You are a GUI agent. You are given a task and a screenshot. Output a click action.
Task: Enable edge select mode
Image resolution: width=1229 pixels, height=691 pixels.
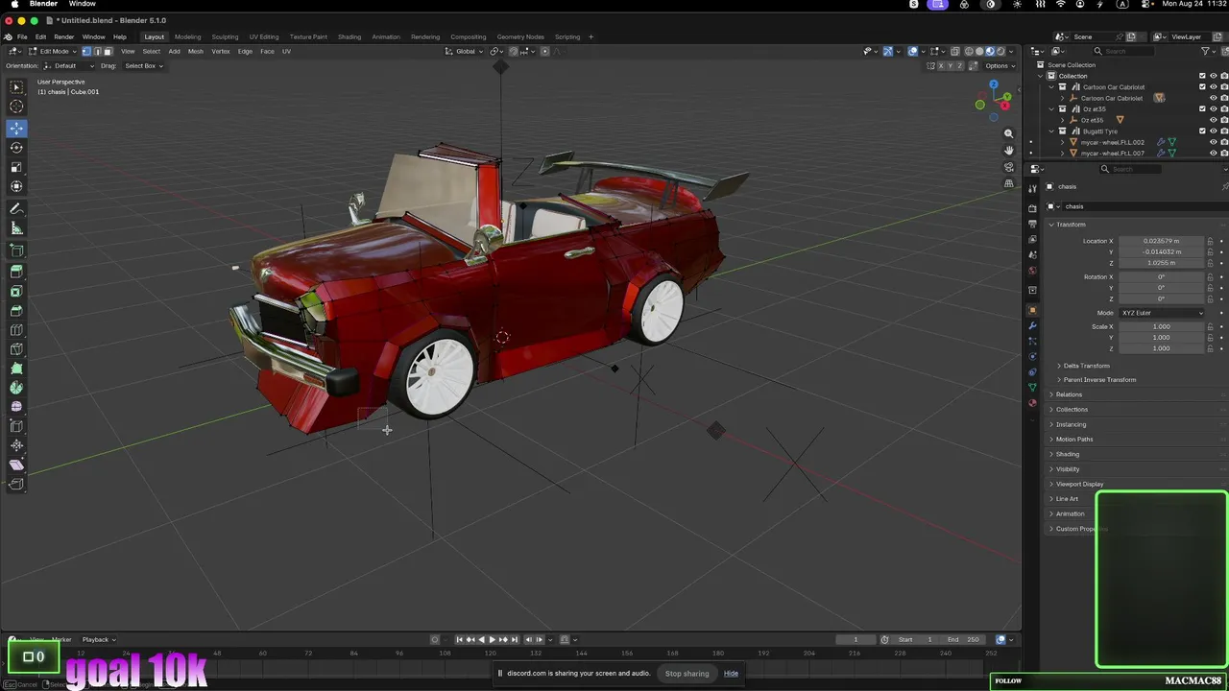click(97, 51)
